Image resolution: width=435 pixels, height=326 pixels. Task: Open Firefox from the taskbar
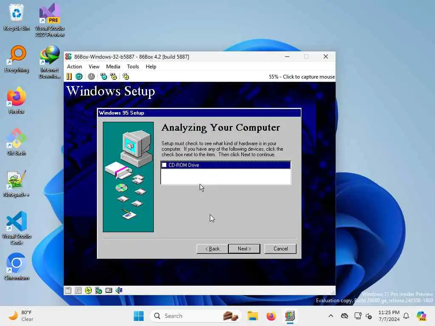pos(271,316)
